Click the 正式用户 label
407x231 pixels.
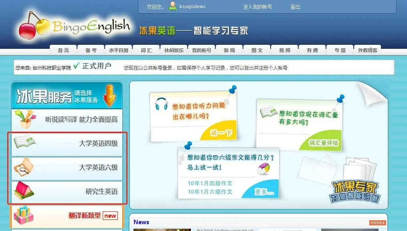pos(97,66)
